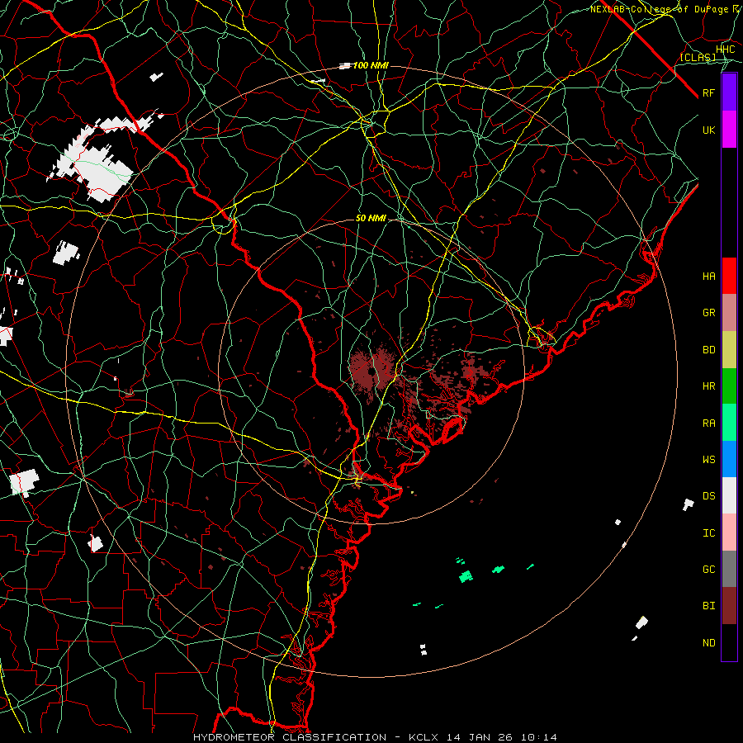The width and height of the screenshot is (743, 743).
Task: Select the BD yellow legend swatch
Action: click(729, 350)
